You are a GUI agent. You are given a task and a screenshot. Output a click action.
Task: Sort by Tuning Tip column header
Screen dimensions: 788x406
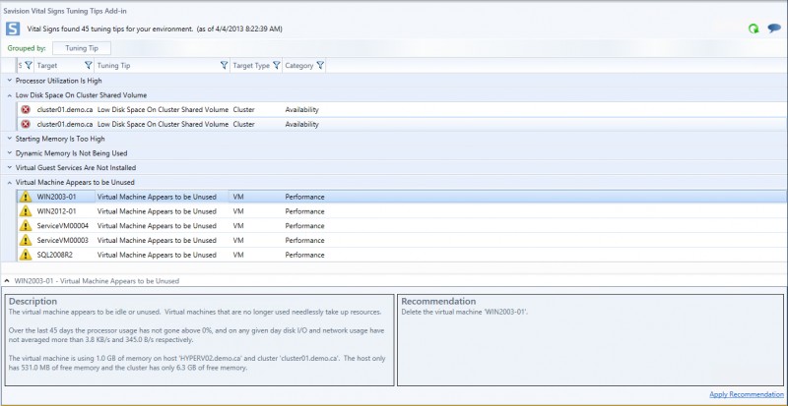tap(113, 65)
